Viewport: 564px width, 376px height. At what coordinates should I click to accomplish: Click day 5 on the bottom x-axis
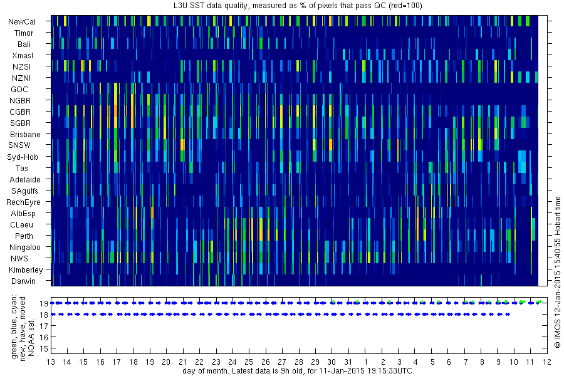point(432,362)
